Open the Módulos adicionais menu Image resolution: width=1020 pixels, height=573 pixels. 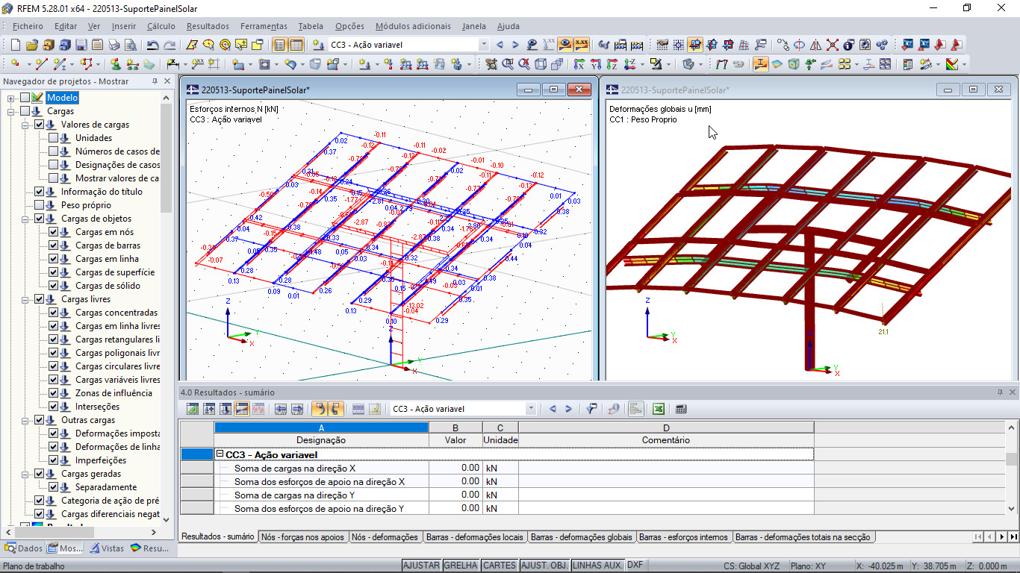tap(413, 26)
